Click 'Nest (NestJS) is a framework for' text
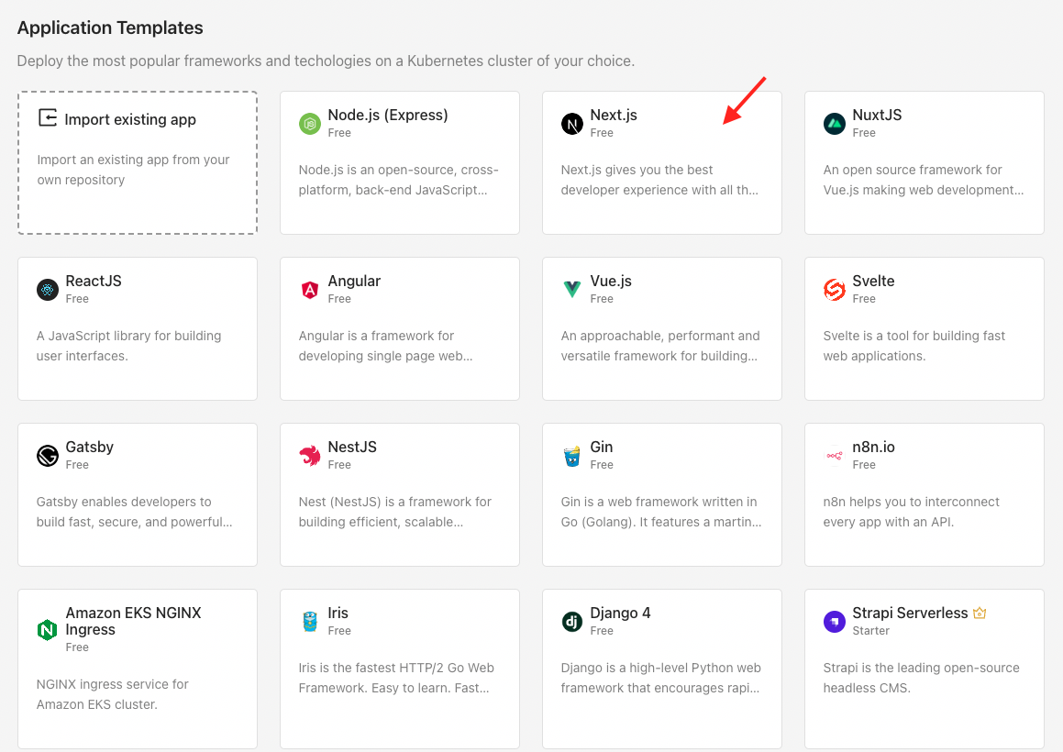Screen dimensions: 1063x752 click(395, 503)
